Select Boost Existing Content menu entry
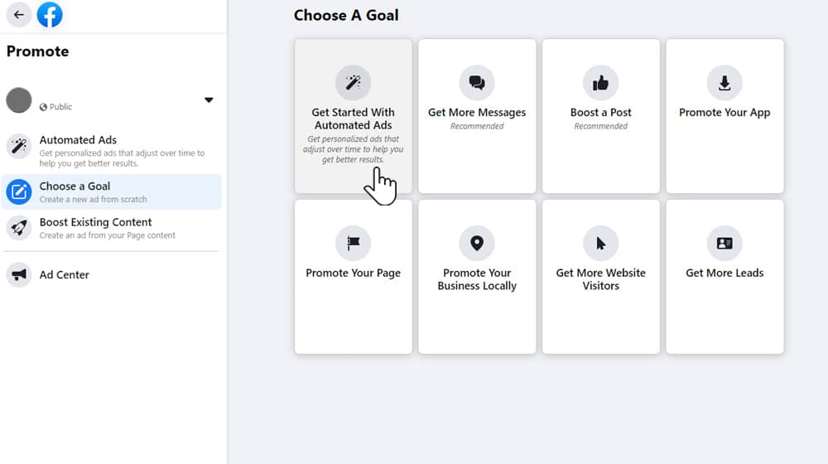 tap(112, 229)
